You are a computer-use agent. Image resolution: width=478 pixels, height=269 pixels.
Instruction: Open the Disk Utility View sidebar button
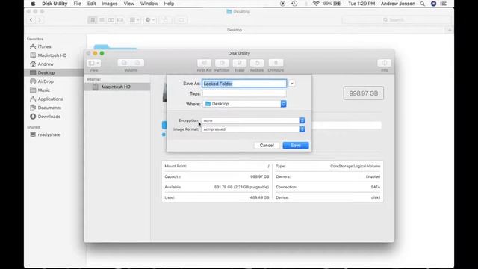[x=93, y=63]
